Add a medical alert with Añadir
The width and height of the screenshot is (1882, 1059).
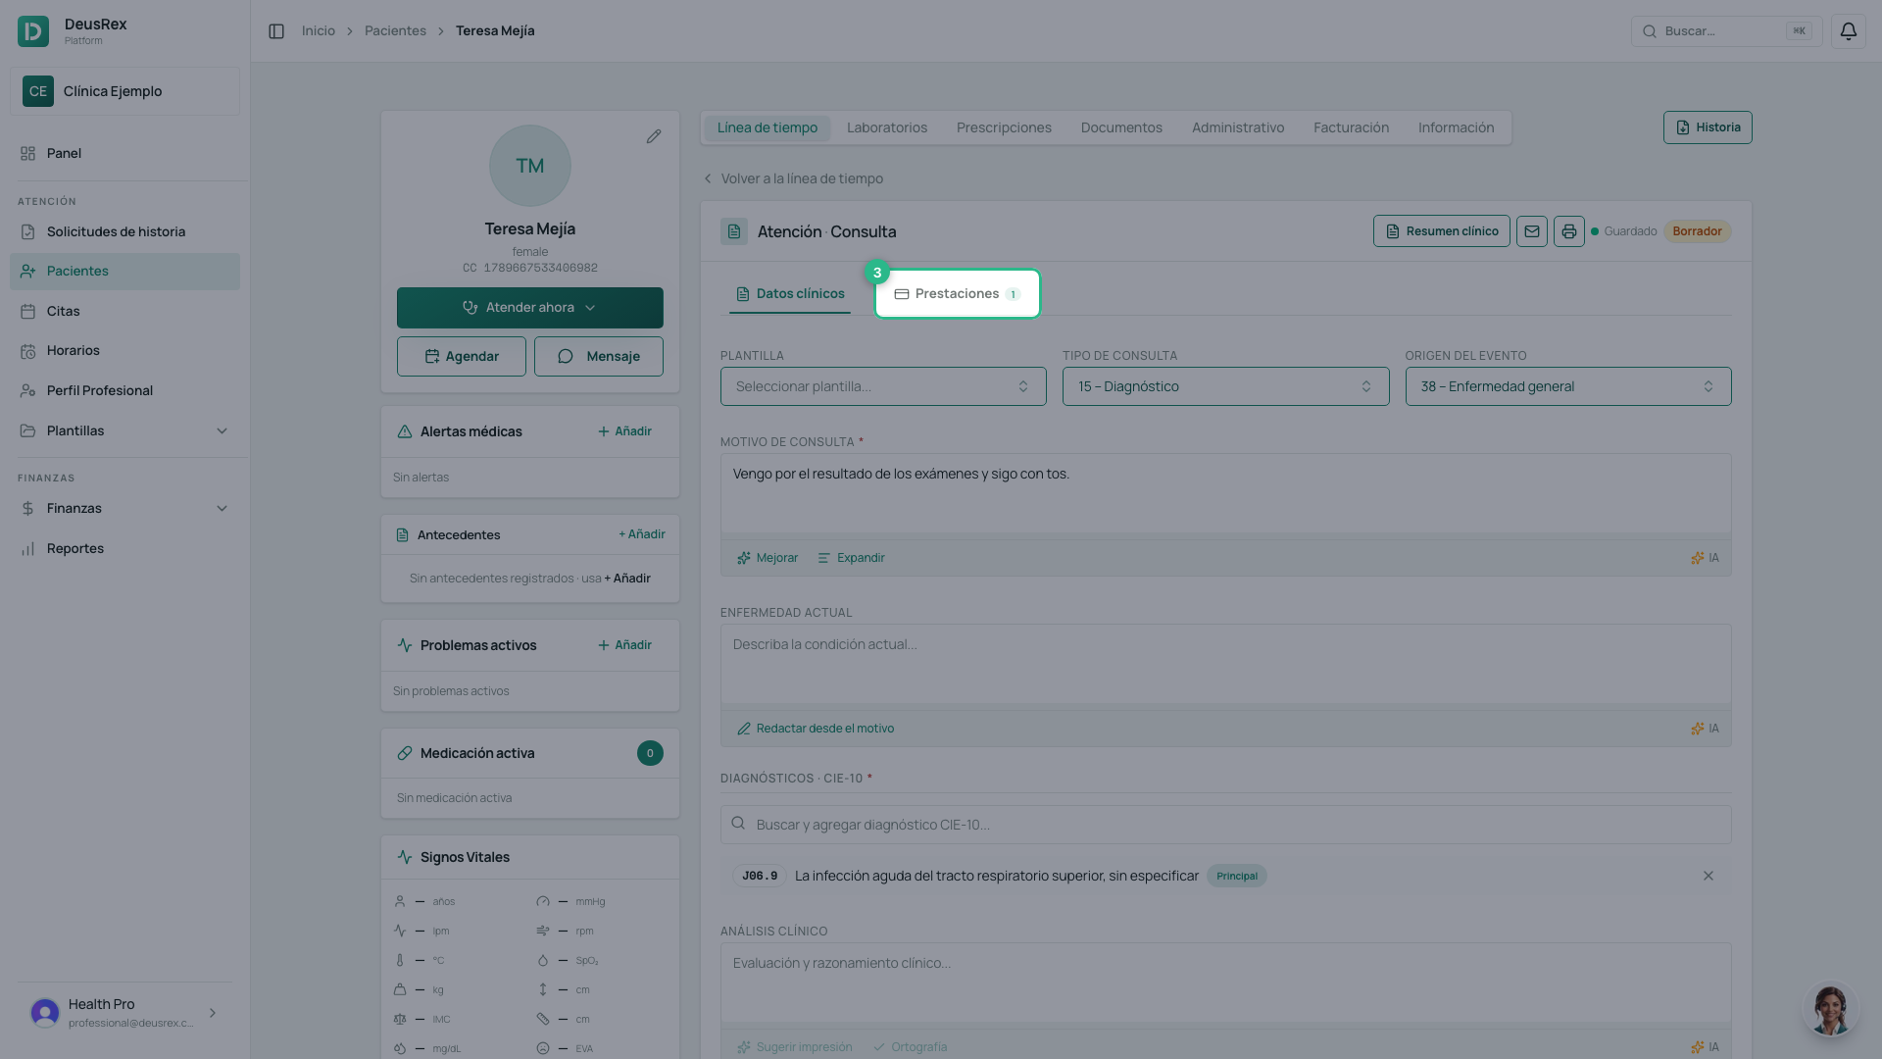[624, 431]
